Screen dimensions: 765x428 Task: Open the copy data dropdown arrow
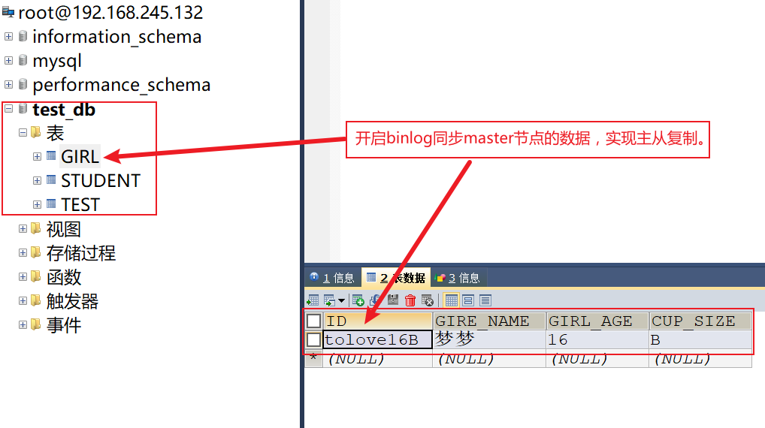click(x=341, y=300)
